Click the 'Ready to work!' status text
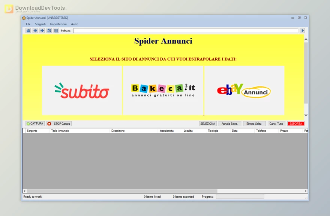This screenshot has height=216, width=330. (33, 197)
